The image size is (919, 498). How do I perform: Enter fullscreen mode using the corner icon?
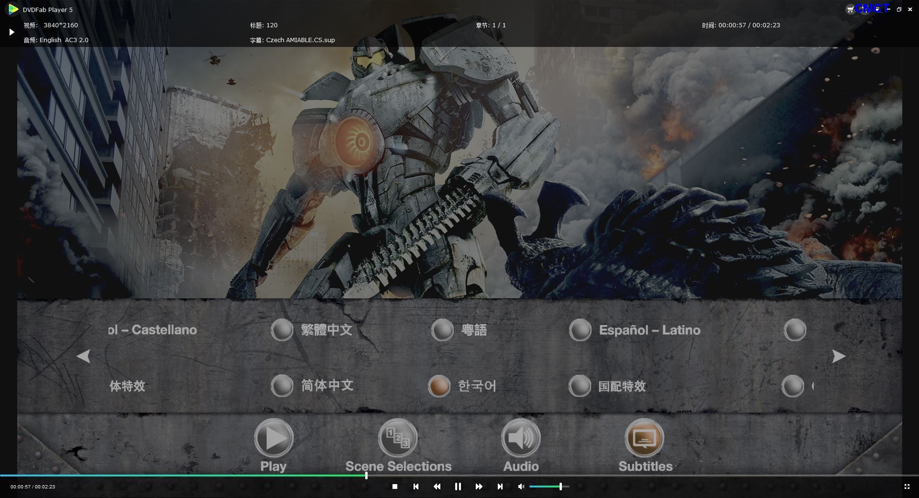pyautogui.click(x=907, y=487)
